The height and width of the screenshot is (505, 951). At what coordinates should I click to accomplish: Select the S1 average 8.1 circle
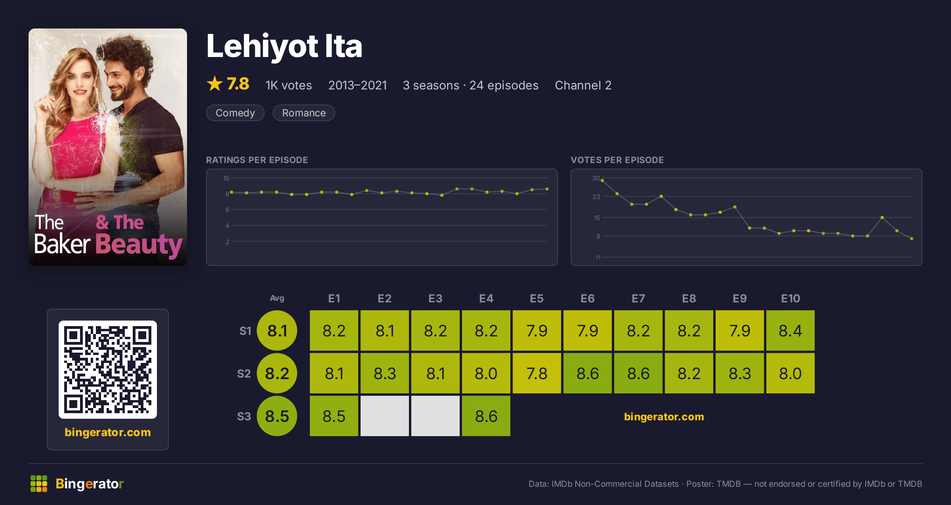pyautogui.click(x=277, y=330)
